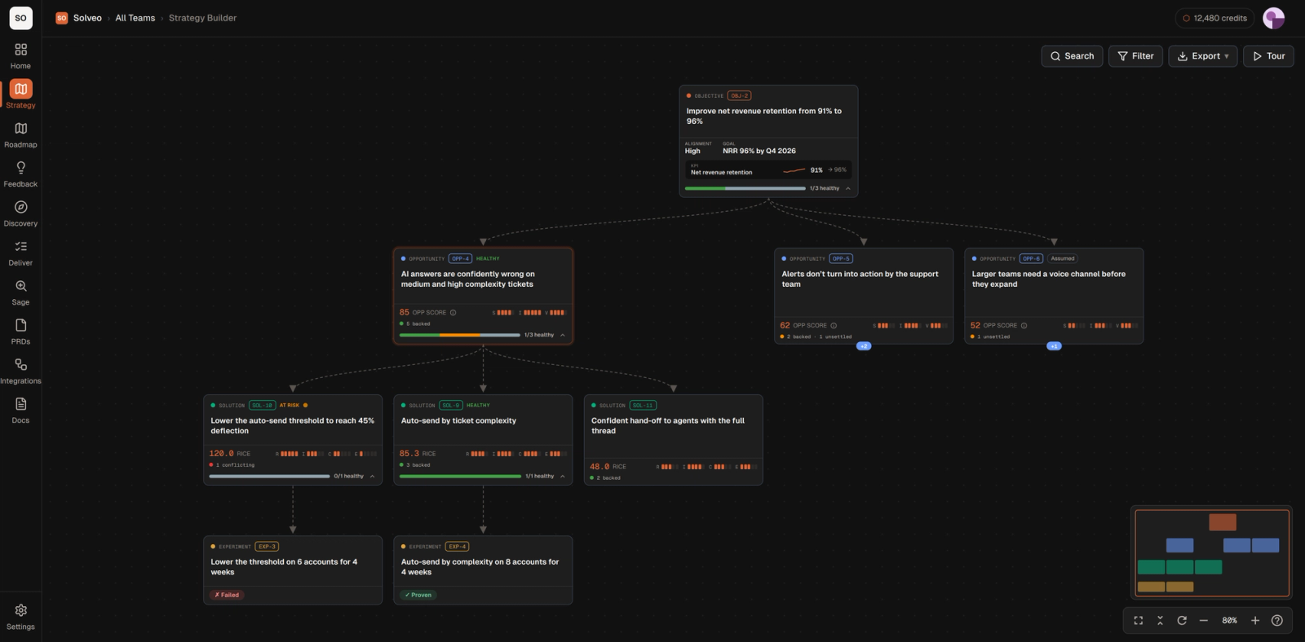Open the Filter button
1305x642 pixels.
[1135, 56]
